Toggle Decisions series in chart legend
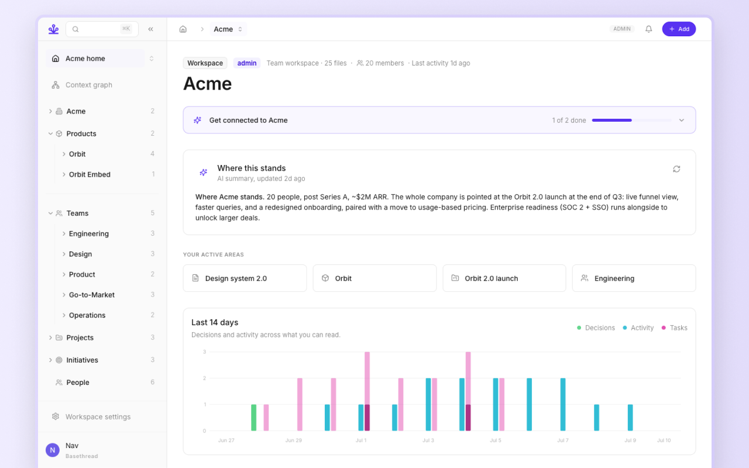The width and height of the screenshot is (749, 468). tap(596, 328)
